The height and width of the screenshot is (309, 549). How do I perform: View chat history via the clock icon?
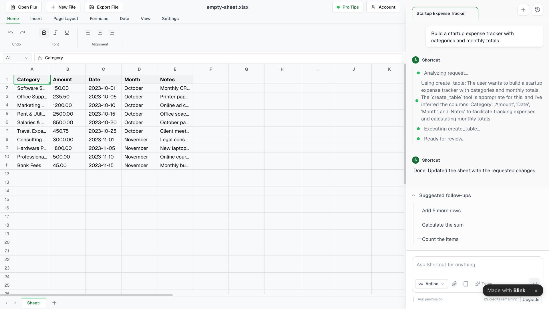point(538,9)
